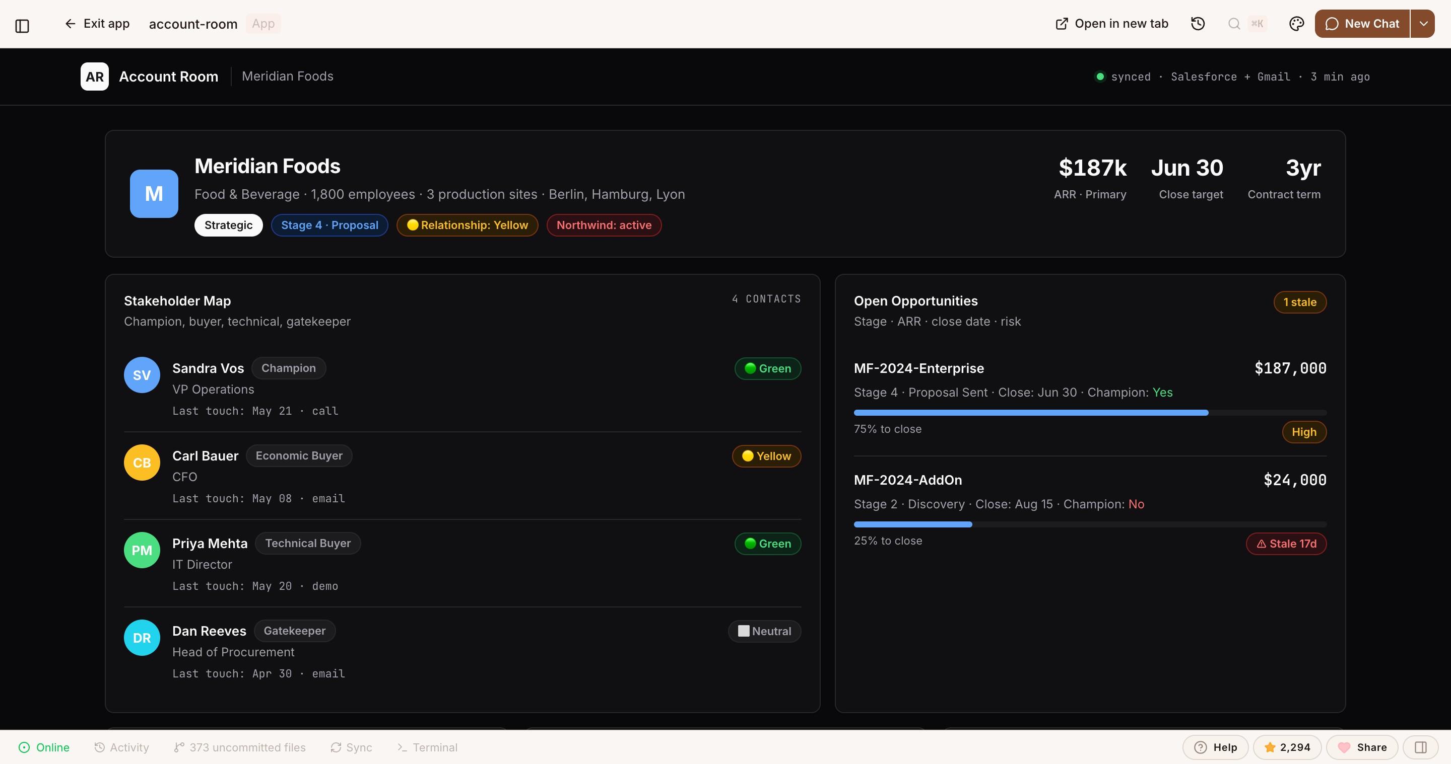The width and height of the screenshot is (1451, 764).
Task: Select the DR avatar for Dan Reeves
Action: click(142, 638)
